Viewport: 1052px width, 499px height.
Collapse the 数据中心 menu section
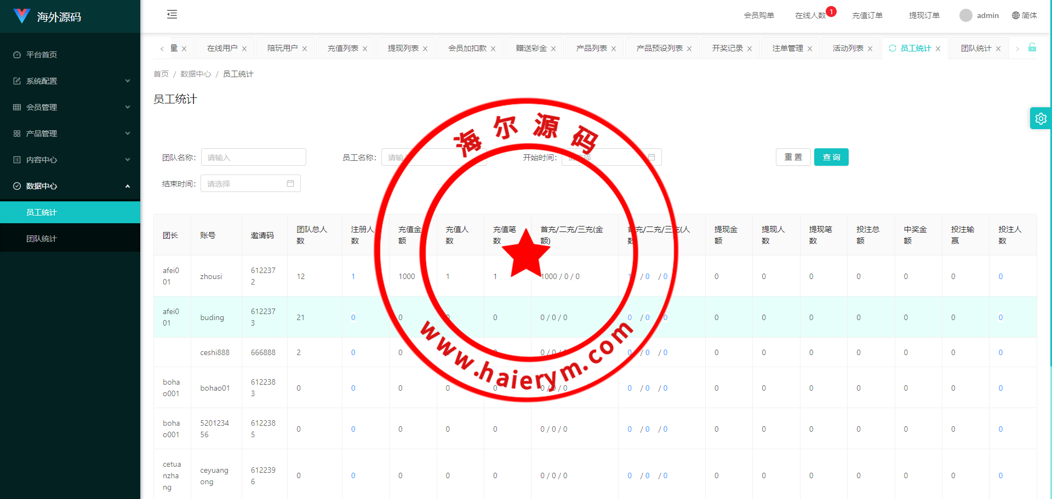[128, 186]
